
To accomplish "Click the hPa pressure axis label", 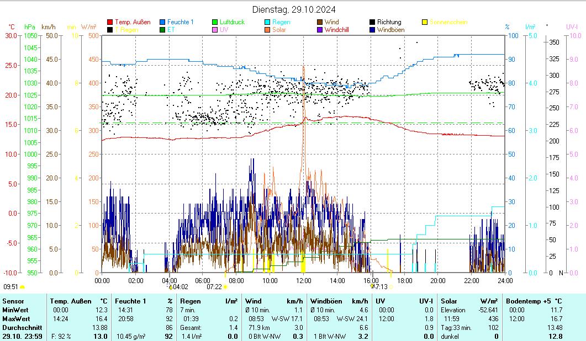I will click(29, 26).
